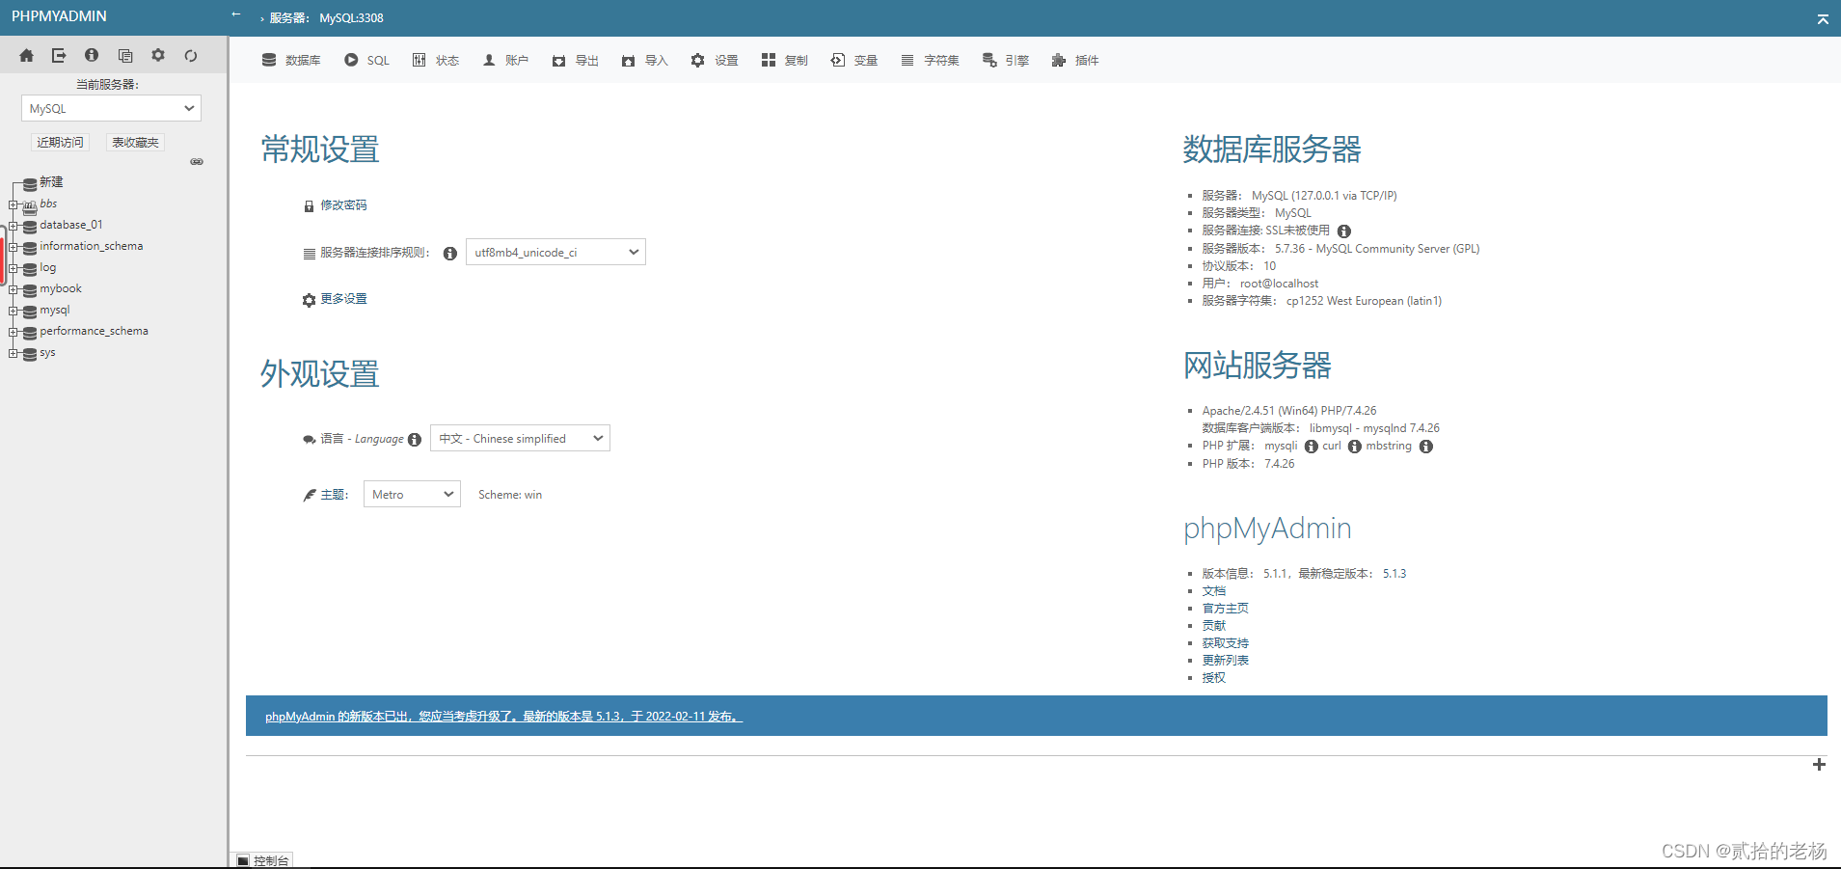Open the current server MySQL dropdown
1841x869 pixels.
pos(111,109)
